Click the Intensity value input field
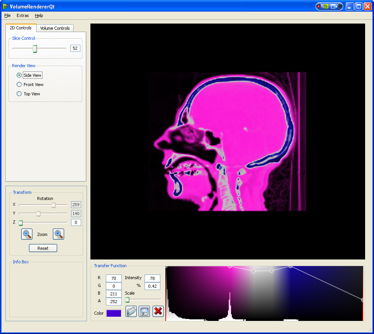 click(x=152, y=278)
